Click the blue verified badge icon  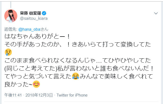(x=44, y=13)
